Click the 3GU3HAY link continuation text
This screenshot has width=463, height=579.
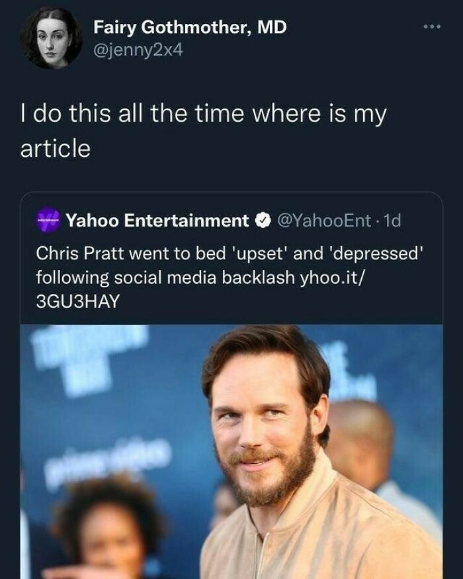pyautogui.click(x=78, y=301)
